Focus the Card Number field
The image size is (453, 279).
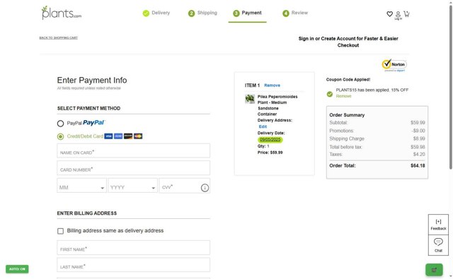(134, 168)
